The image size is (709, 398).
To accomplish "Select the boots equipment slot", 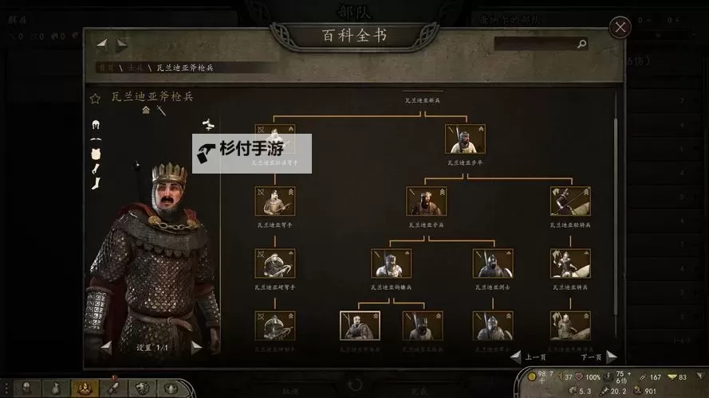I will pos(96,183).
